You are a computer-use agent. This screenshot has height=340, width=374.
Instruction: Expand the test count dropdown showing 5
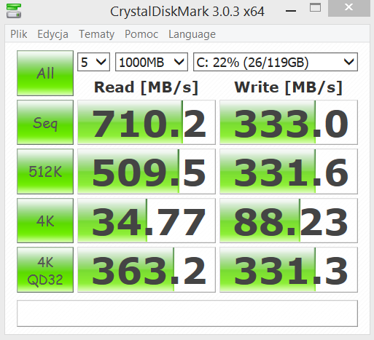(x=93, y=62)
